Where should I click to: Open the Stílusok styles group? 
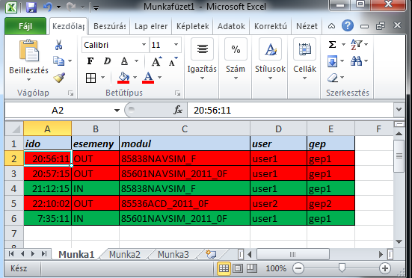(270, 59)
